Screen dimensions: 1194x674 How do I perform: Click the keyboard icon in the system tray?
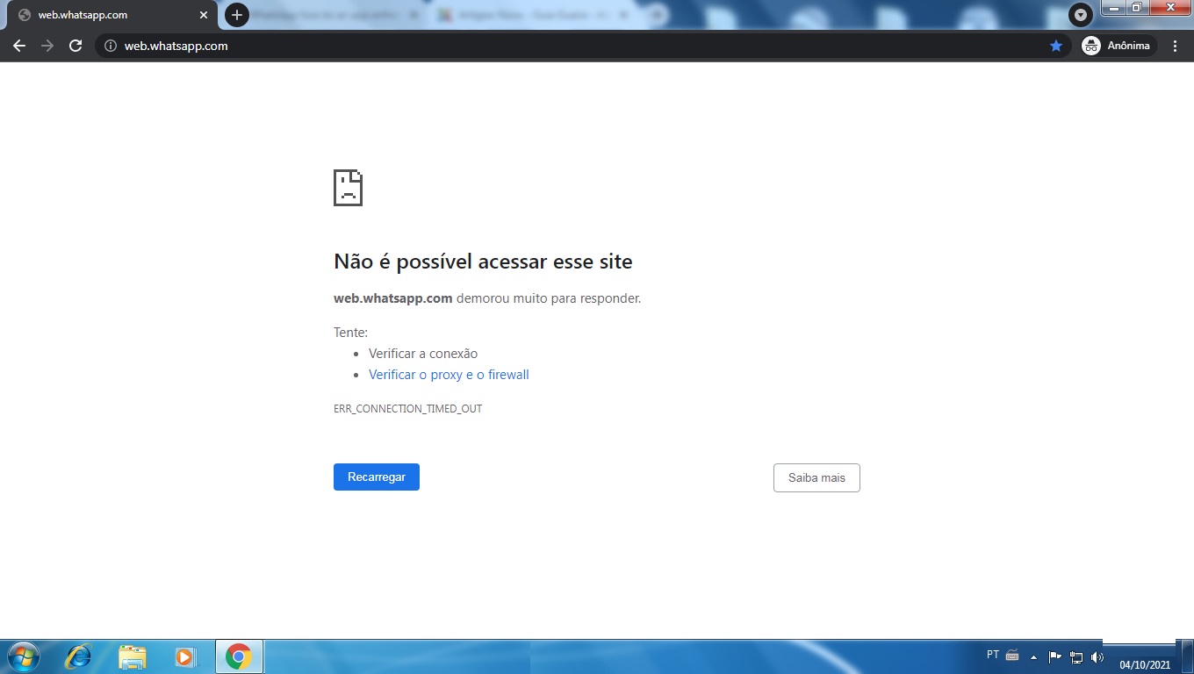point(1012,656)
